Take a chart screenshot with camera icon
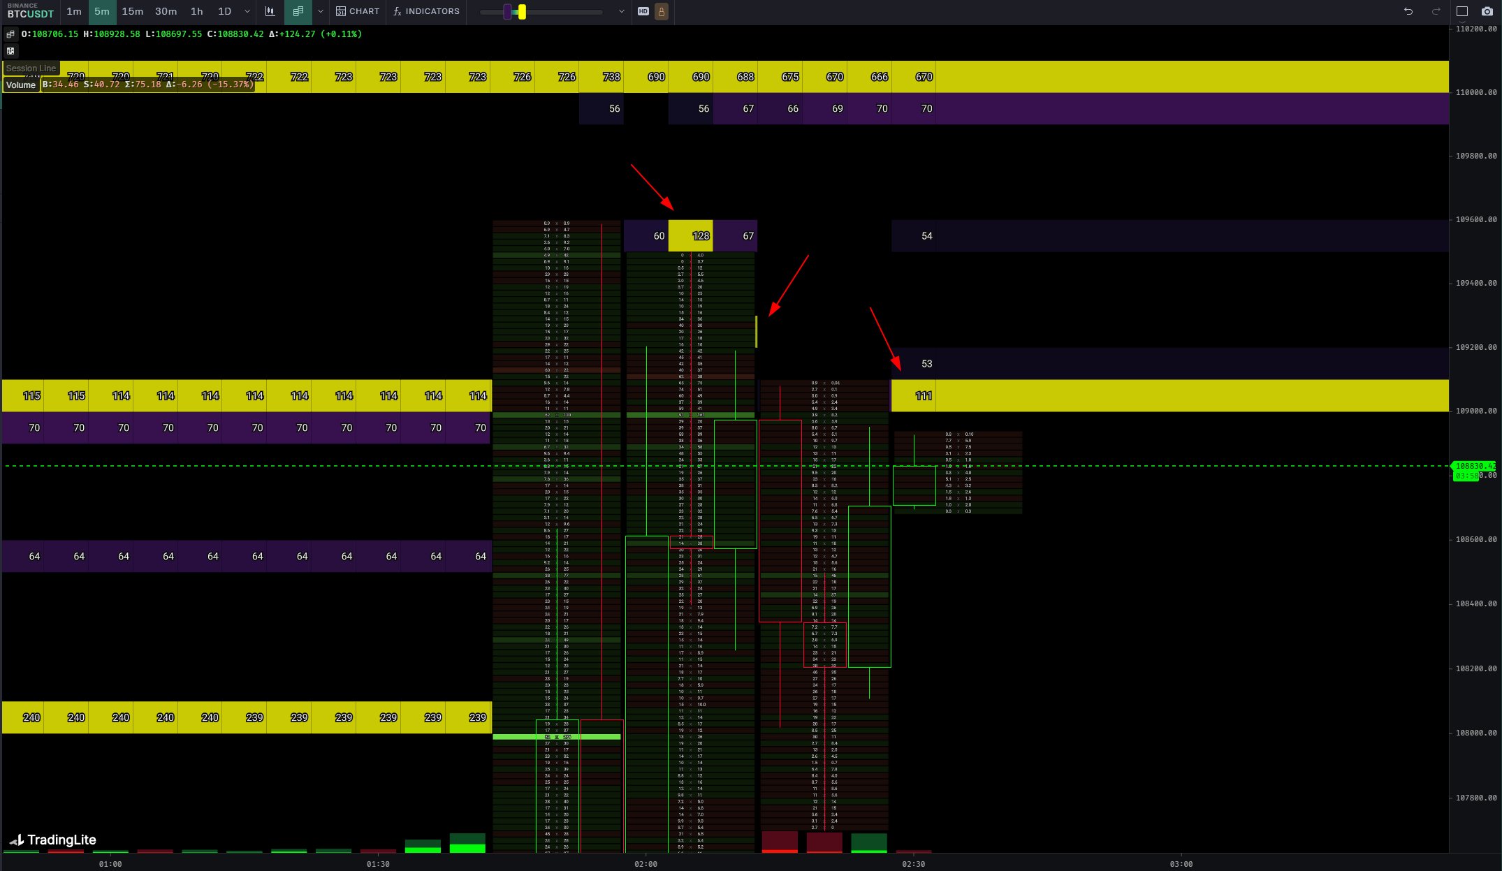This screenshot has height=871, width=1502. click(1487, 11)
